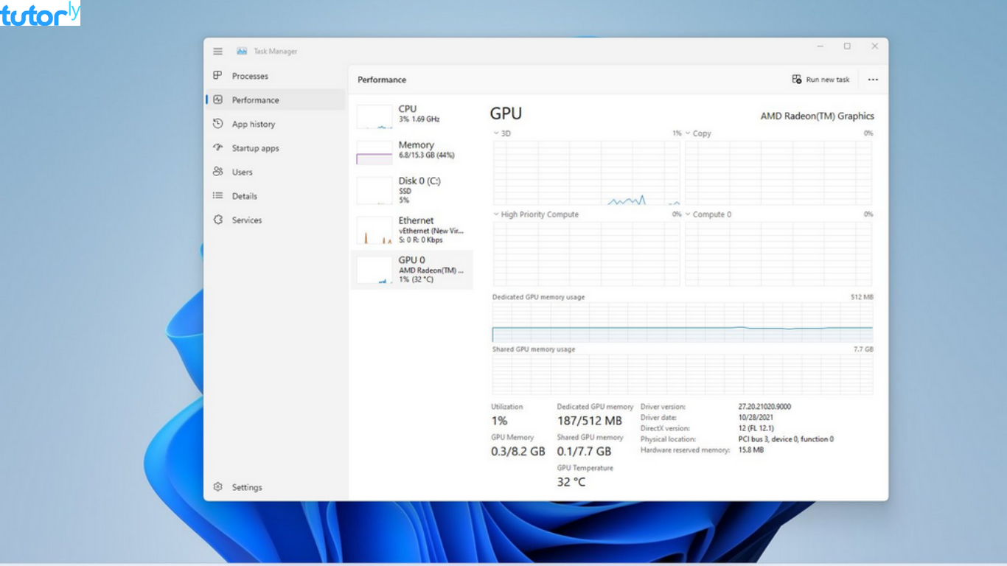This screenshot has width=1007, height=566.
Task: Click the Details list icon
Action: point(217,195)
